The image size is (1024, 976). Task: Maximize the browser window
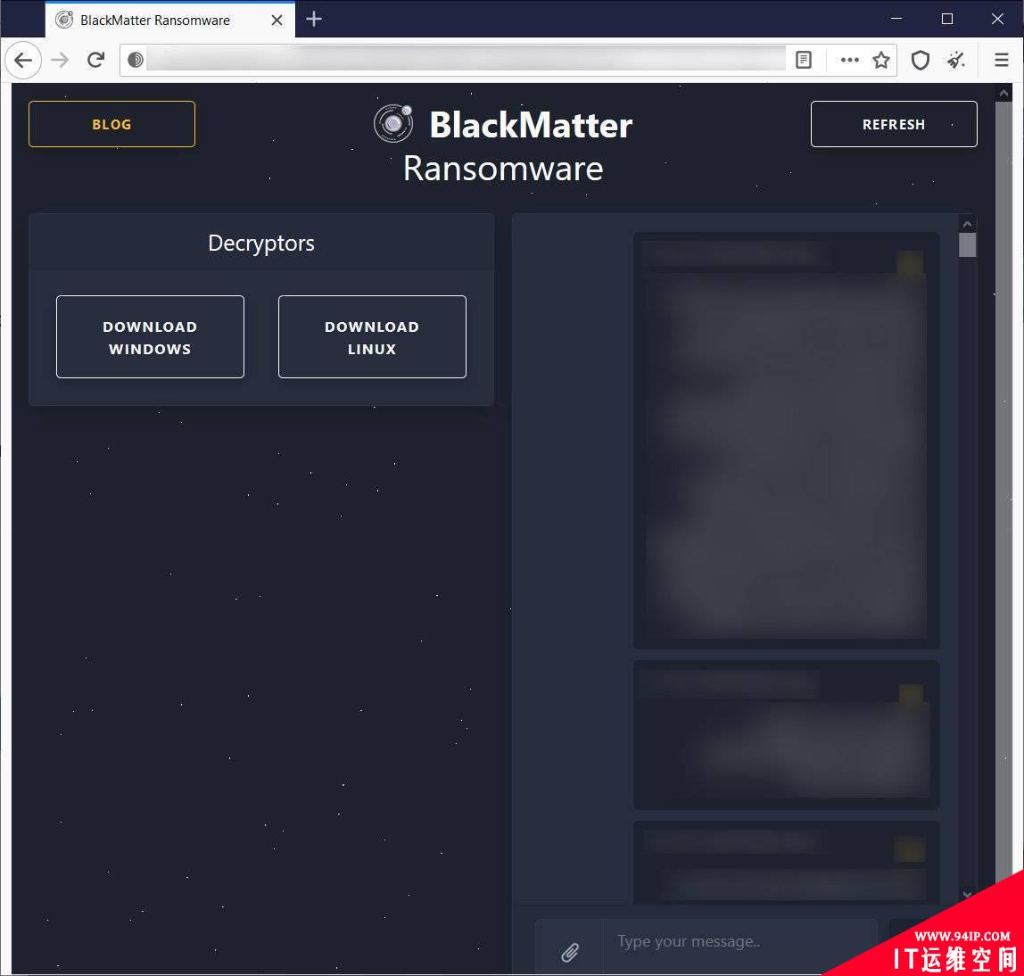(947, 19)
